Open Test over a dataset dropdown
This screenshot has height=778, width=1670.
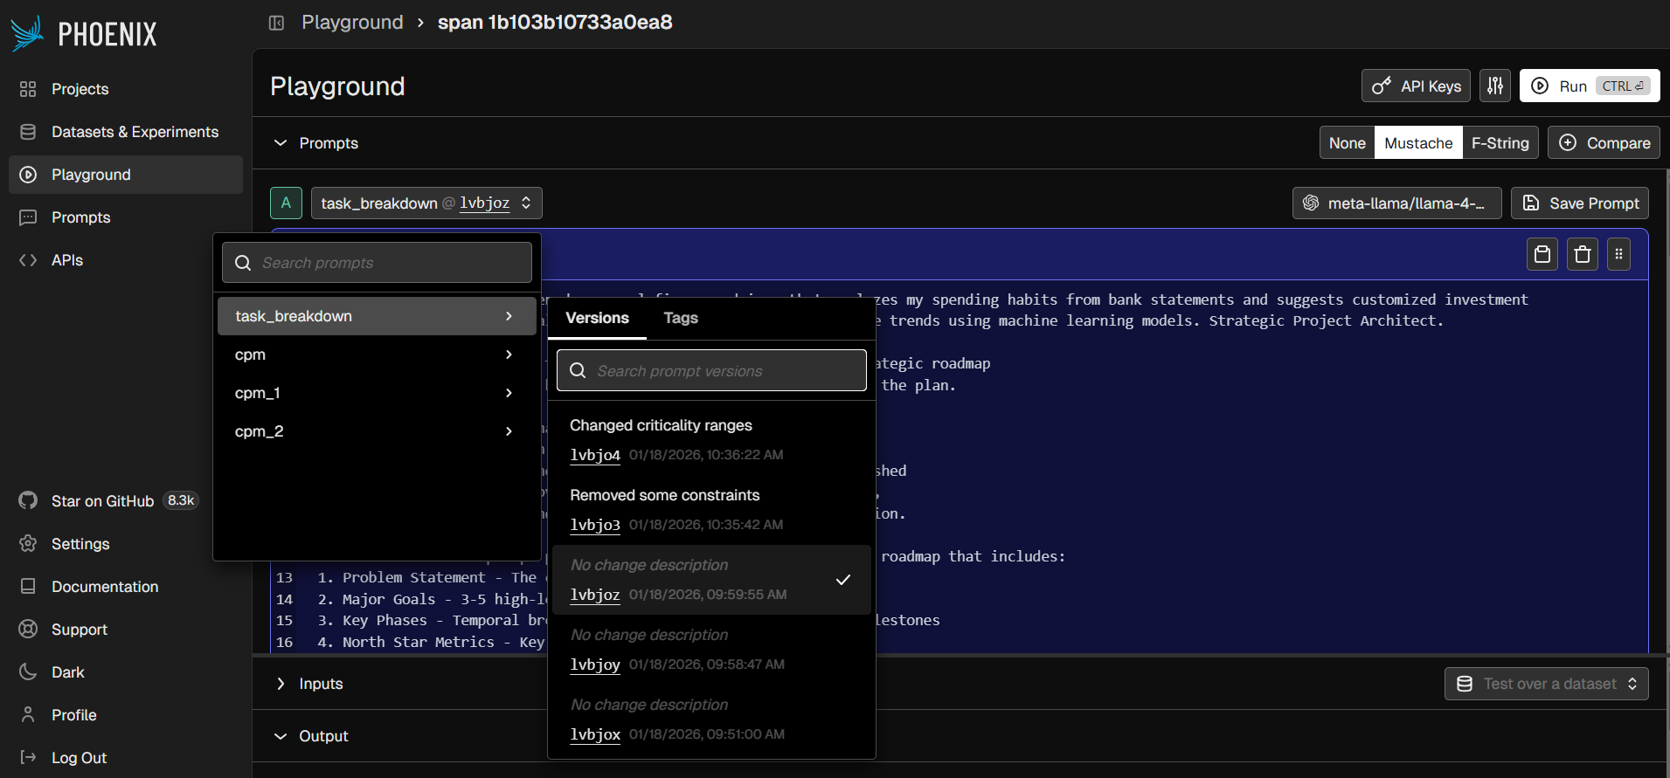[1546, 684]
